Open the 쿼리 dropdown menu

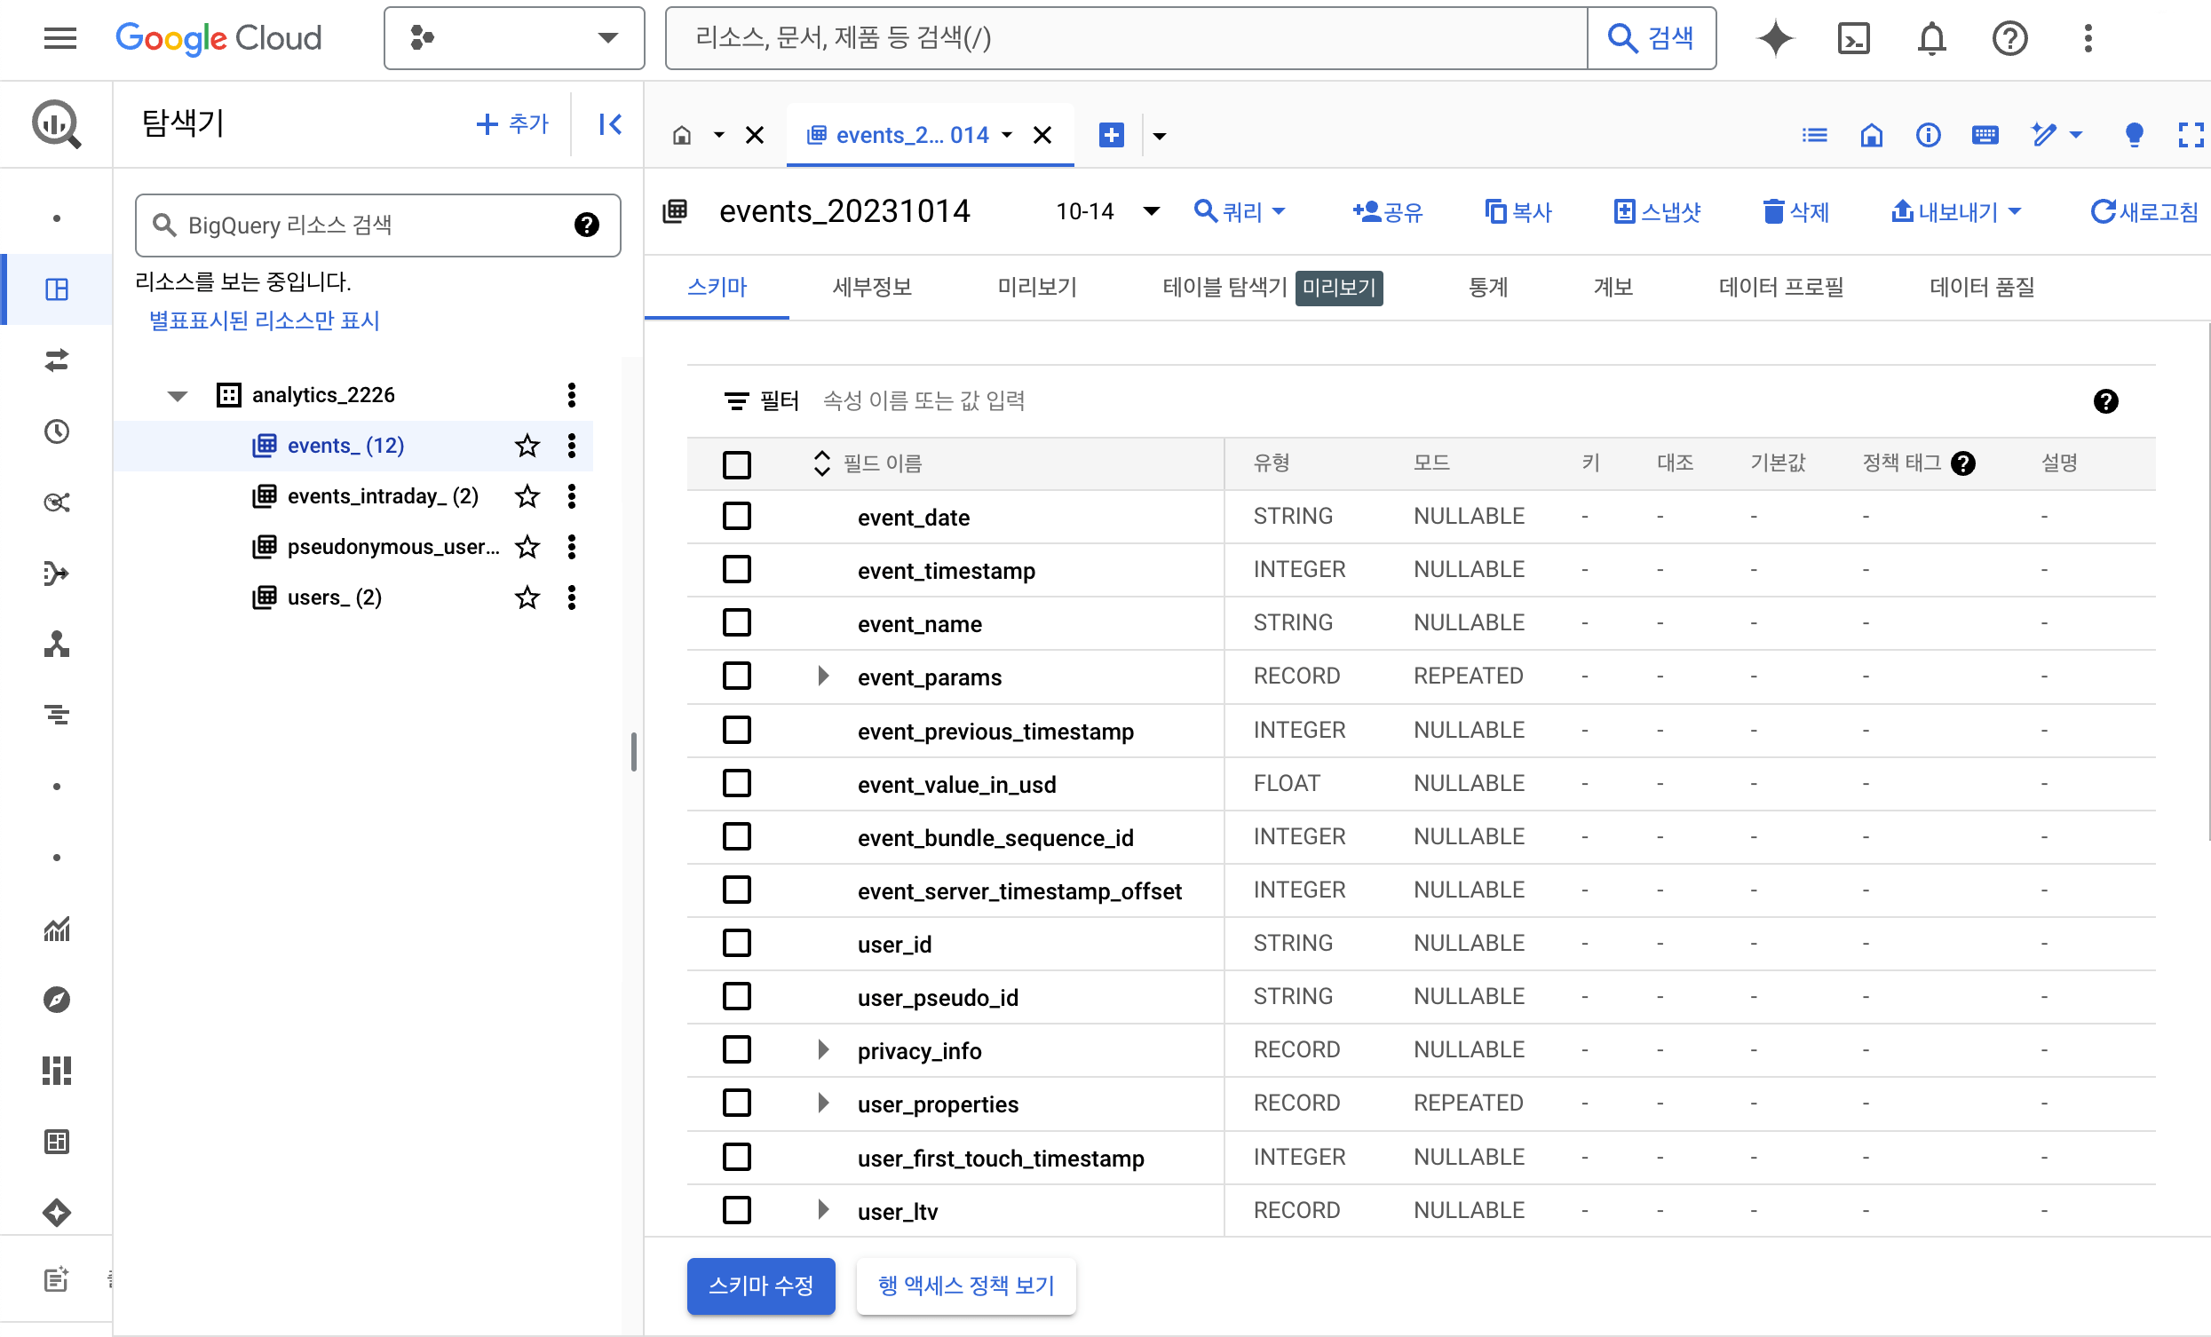(1240, 212)
